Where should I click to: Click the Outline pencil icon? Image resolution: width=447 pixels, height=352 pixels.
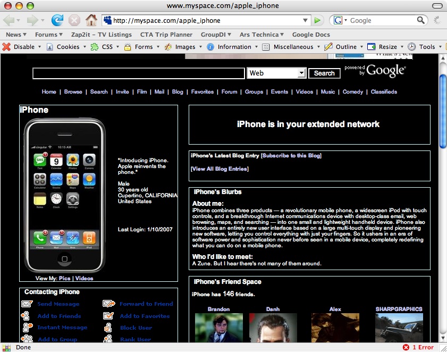(328, 46)
